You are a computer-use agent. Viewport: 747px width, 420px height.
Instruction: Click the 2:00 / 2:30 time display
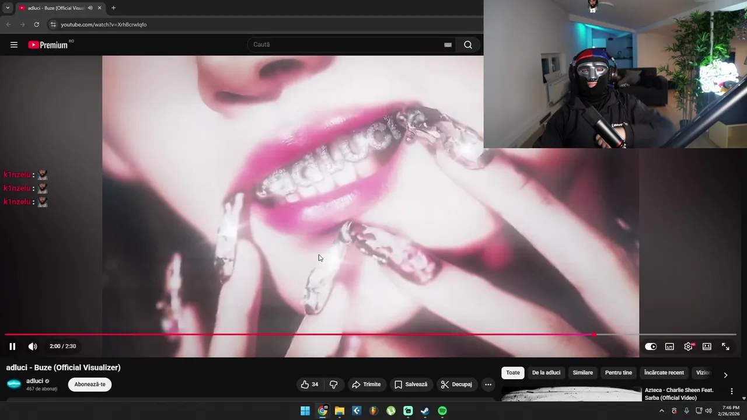point(62,346)
